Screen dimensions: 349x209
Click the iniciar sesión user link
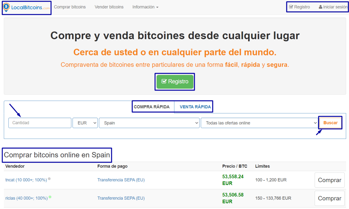(x=333, y=7)
